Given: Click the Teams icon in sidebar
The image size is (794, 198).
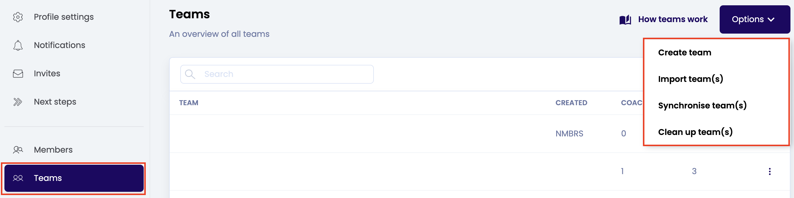Looking at the screenshot, I should (x=18, y=178).
